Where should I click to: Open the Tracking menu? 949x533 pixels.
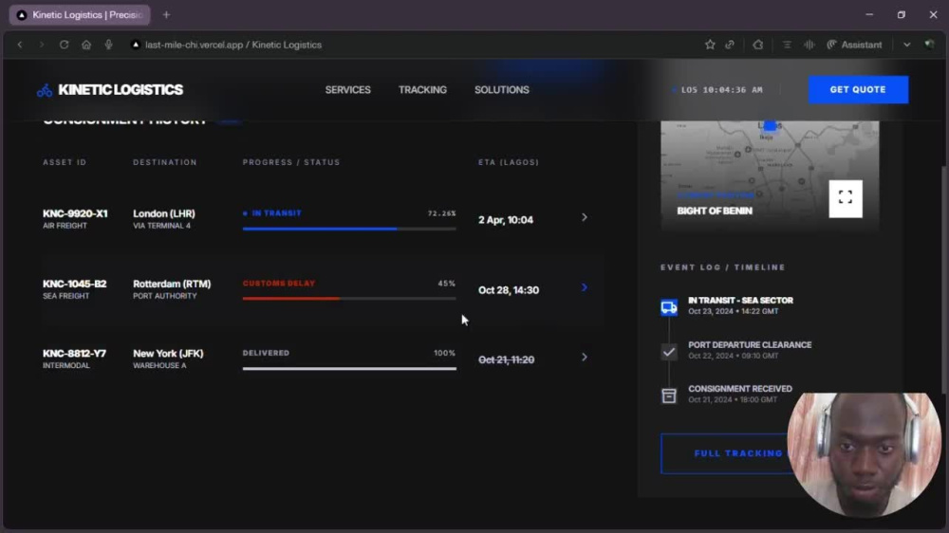422,89
